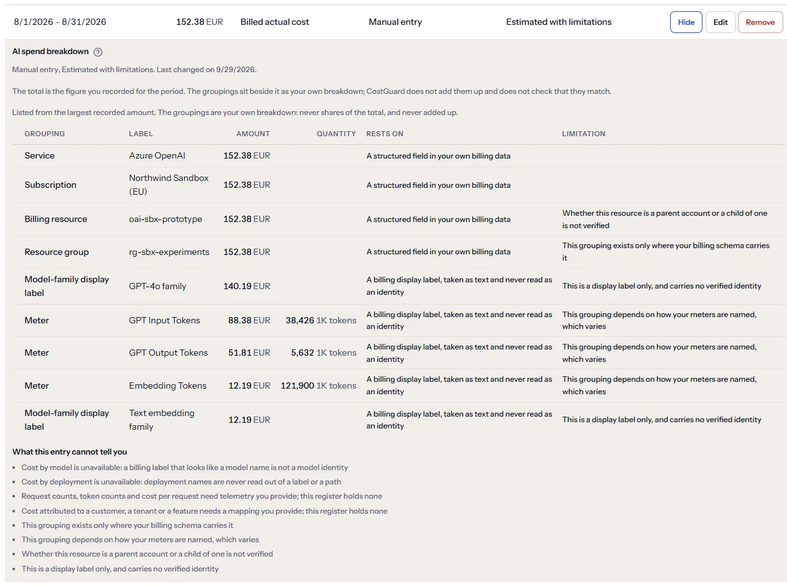
Task: Select the Azure OpenAI label
Action: click(157, 155)
